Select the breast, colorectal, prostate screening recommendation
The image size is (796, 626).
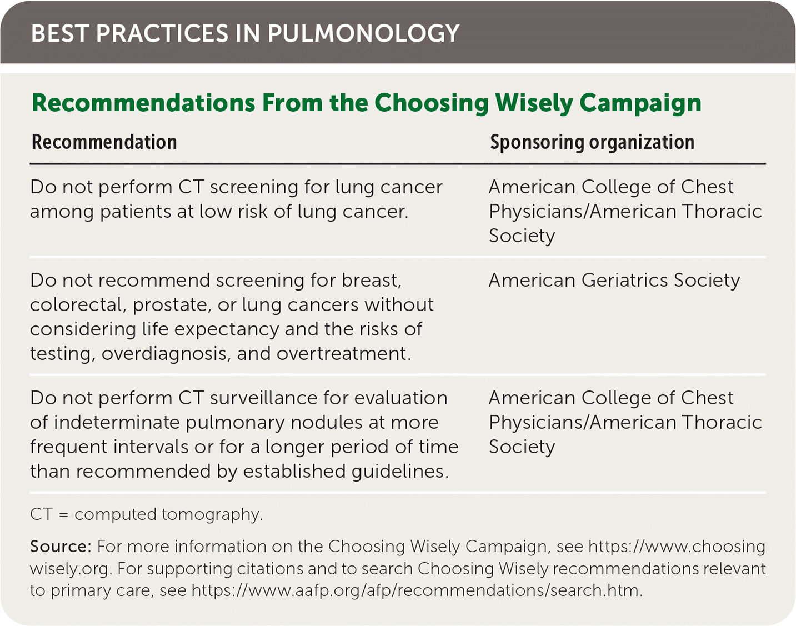[x=232, y=317]
